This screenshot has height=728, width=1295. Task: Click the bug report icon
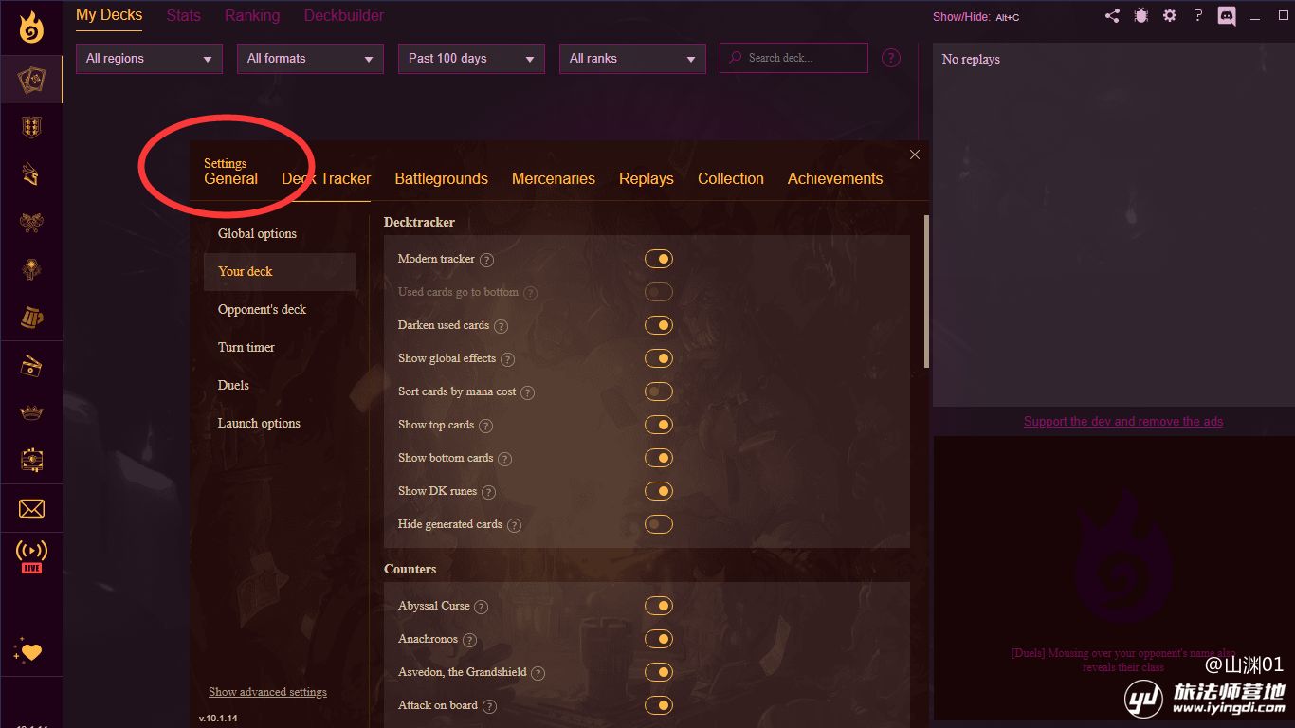click(x=1141, y=15)
